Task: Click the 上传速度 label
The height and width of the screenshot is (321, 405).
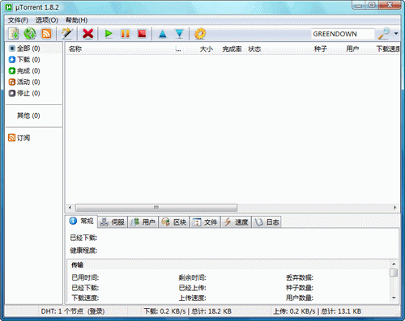Action: click(x=192, y=298)
